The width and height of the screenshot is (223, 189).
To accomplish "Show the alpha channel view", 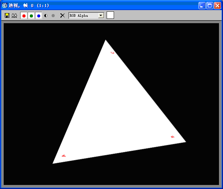I will coord(46,15).
